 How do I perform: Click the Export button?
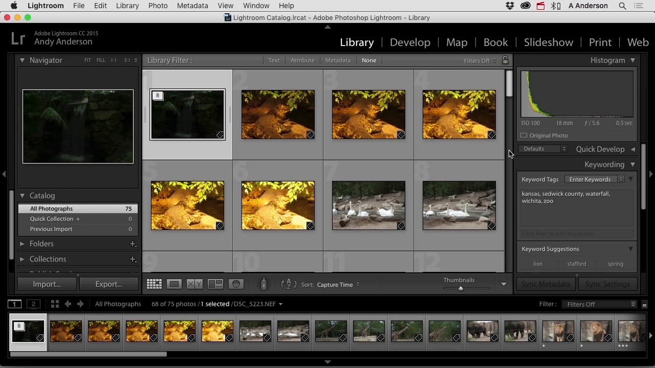point(108,284)
